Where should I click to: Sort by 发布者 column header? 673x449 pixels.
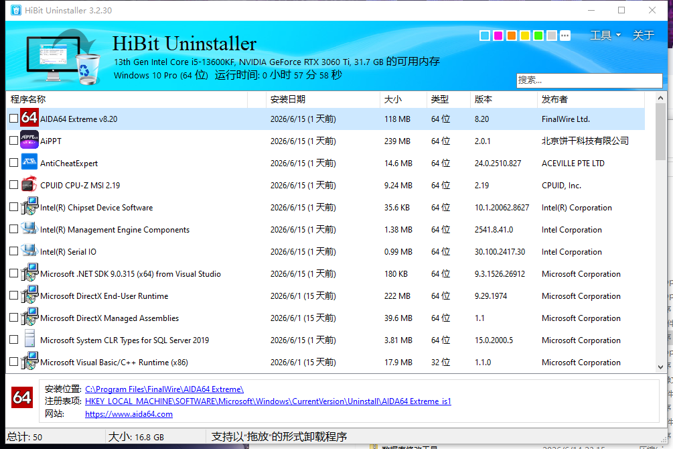[x=591, y=99]
